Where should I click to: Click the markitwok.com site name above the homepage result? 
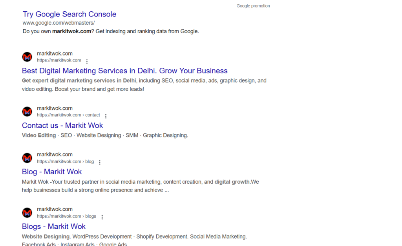click(x=55, y=53)
